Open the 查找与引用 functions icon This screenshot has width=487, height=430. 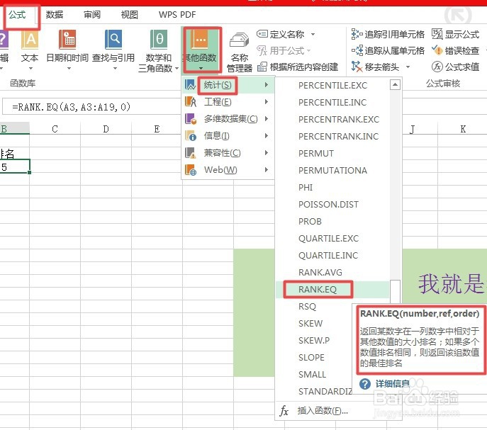click(x=113, y=40)
